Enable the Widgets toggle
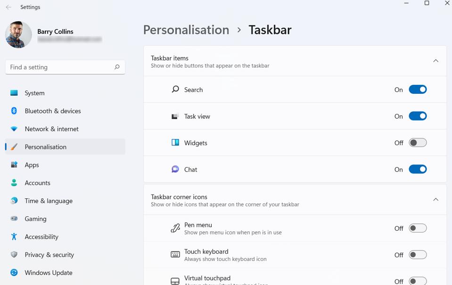Viewport: 452px width, 285px height. click(418, 143)
